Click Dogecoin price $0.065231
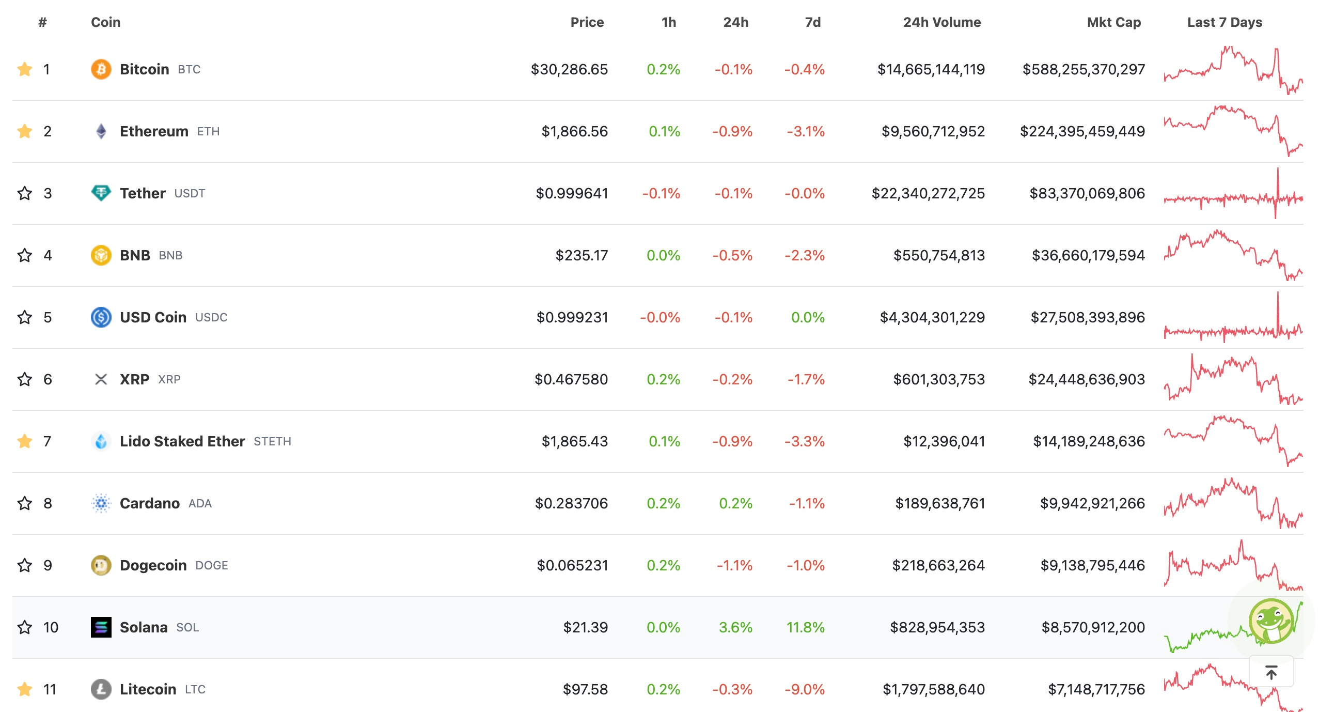The width and height of the screenshot is (1319, 712). click(x=572, y=565)
